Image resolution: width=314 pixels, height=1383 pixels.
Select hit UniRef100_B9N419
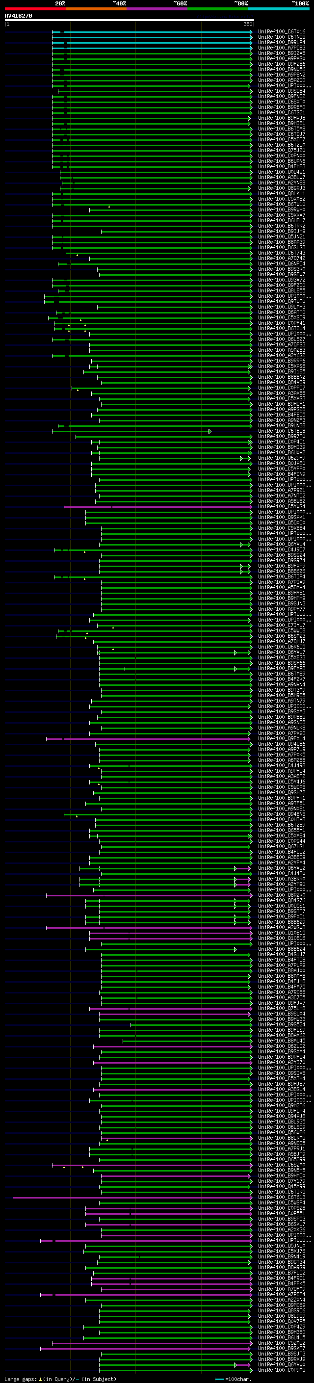tap(282, 1257)
